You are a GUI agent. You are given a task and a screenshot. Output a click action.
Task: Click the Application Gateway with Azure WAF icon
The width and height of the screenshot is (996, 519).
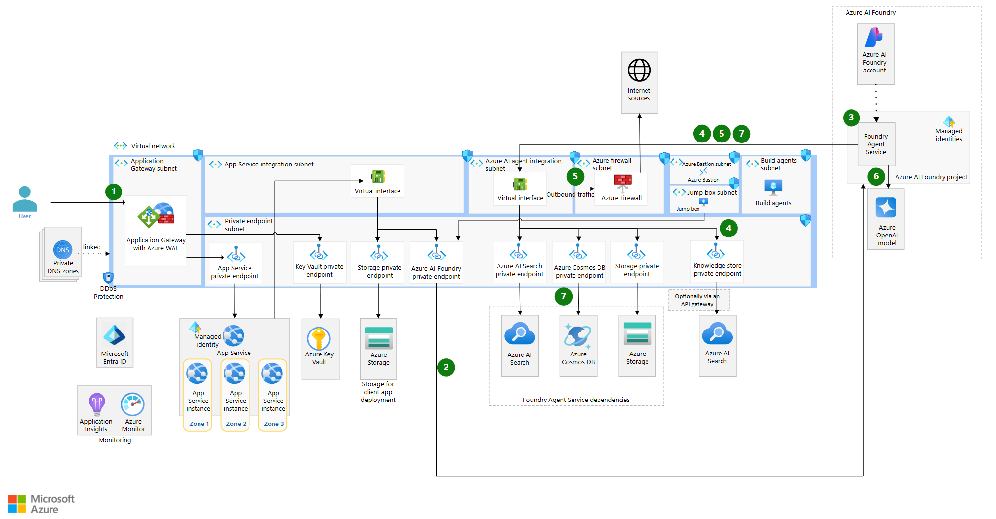click(156, 215)
